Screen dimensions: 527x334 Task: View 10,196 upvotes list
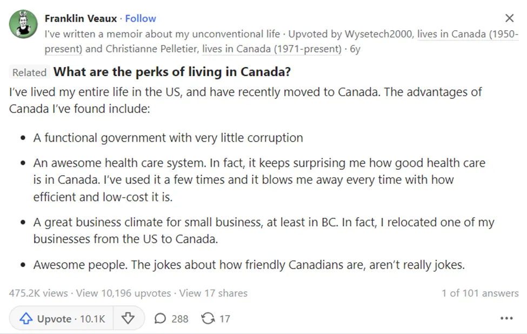123,293
